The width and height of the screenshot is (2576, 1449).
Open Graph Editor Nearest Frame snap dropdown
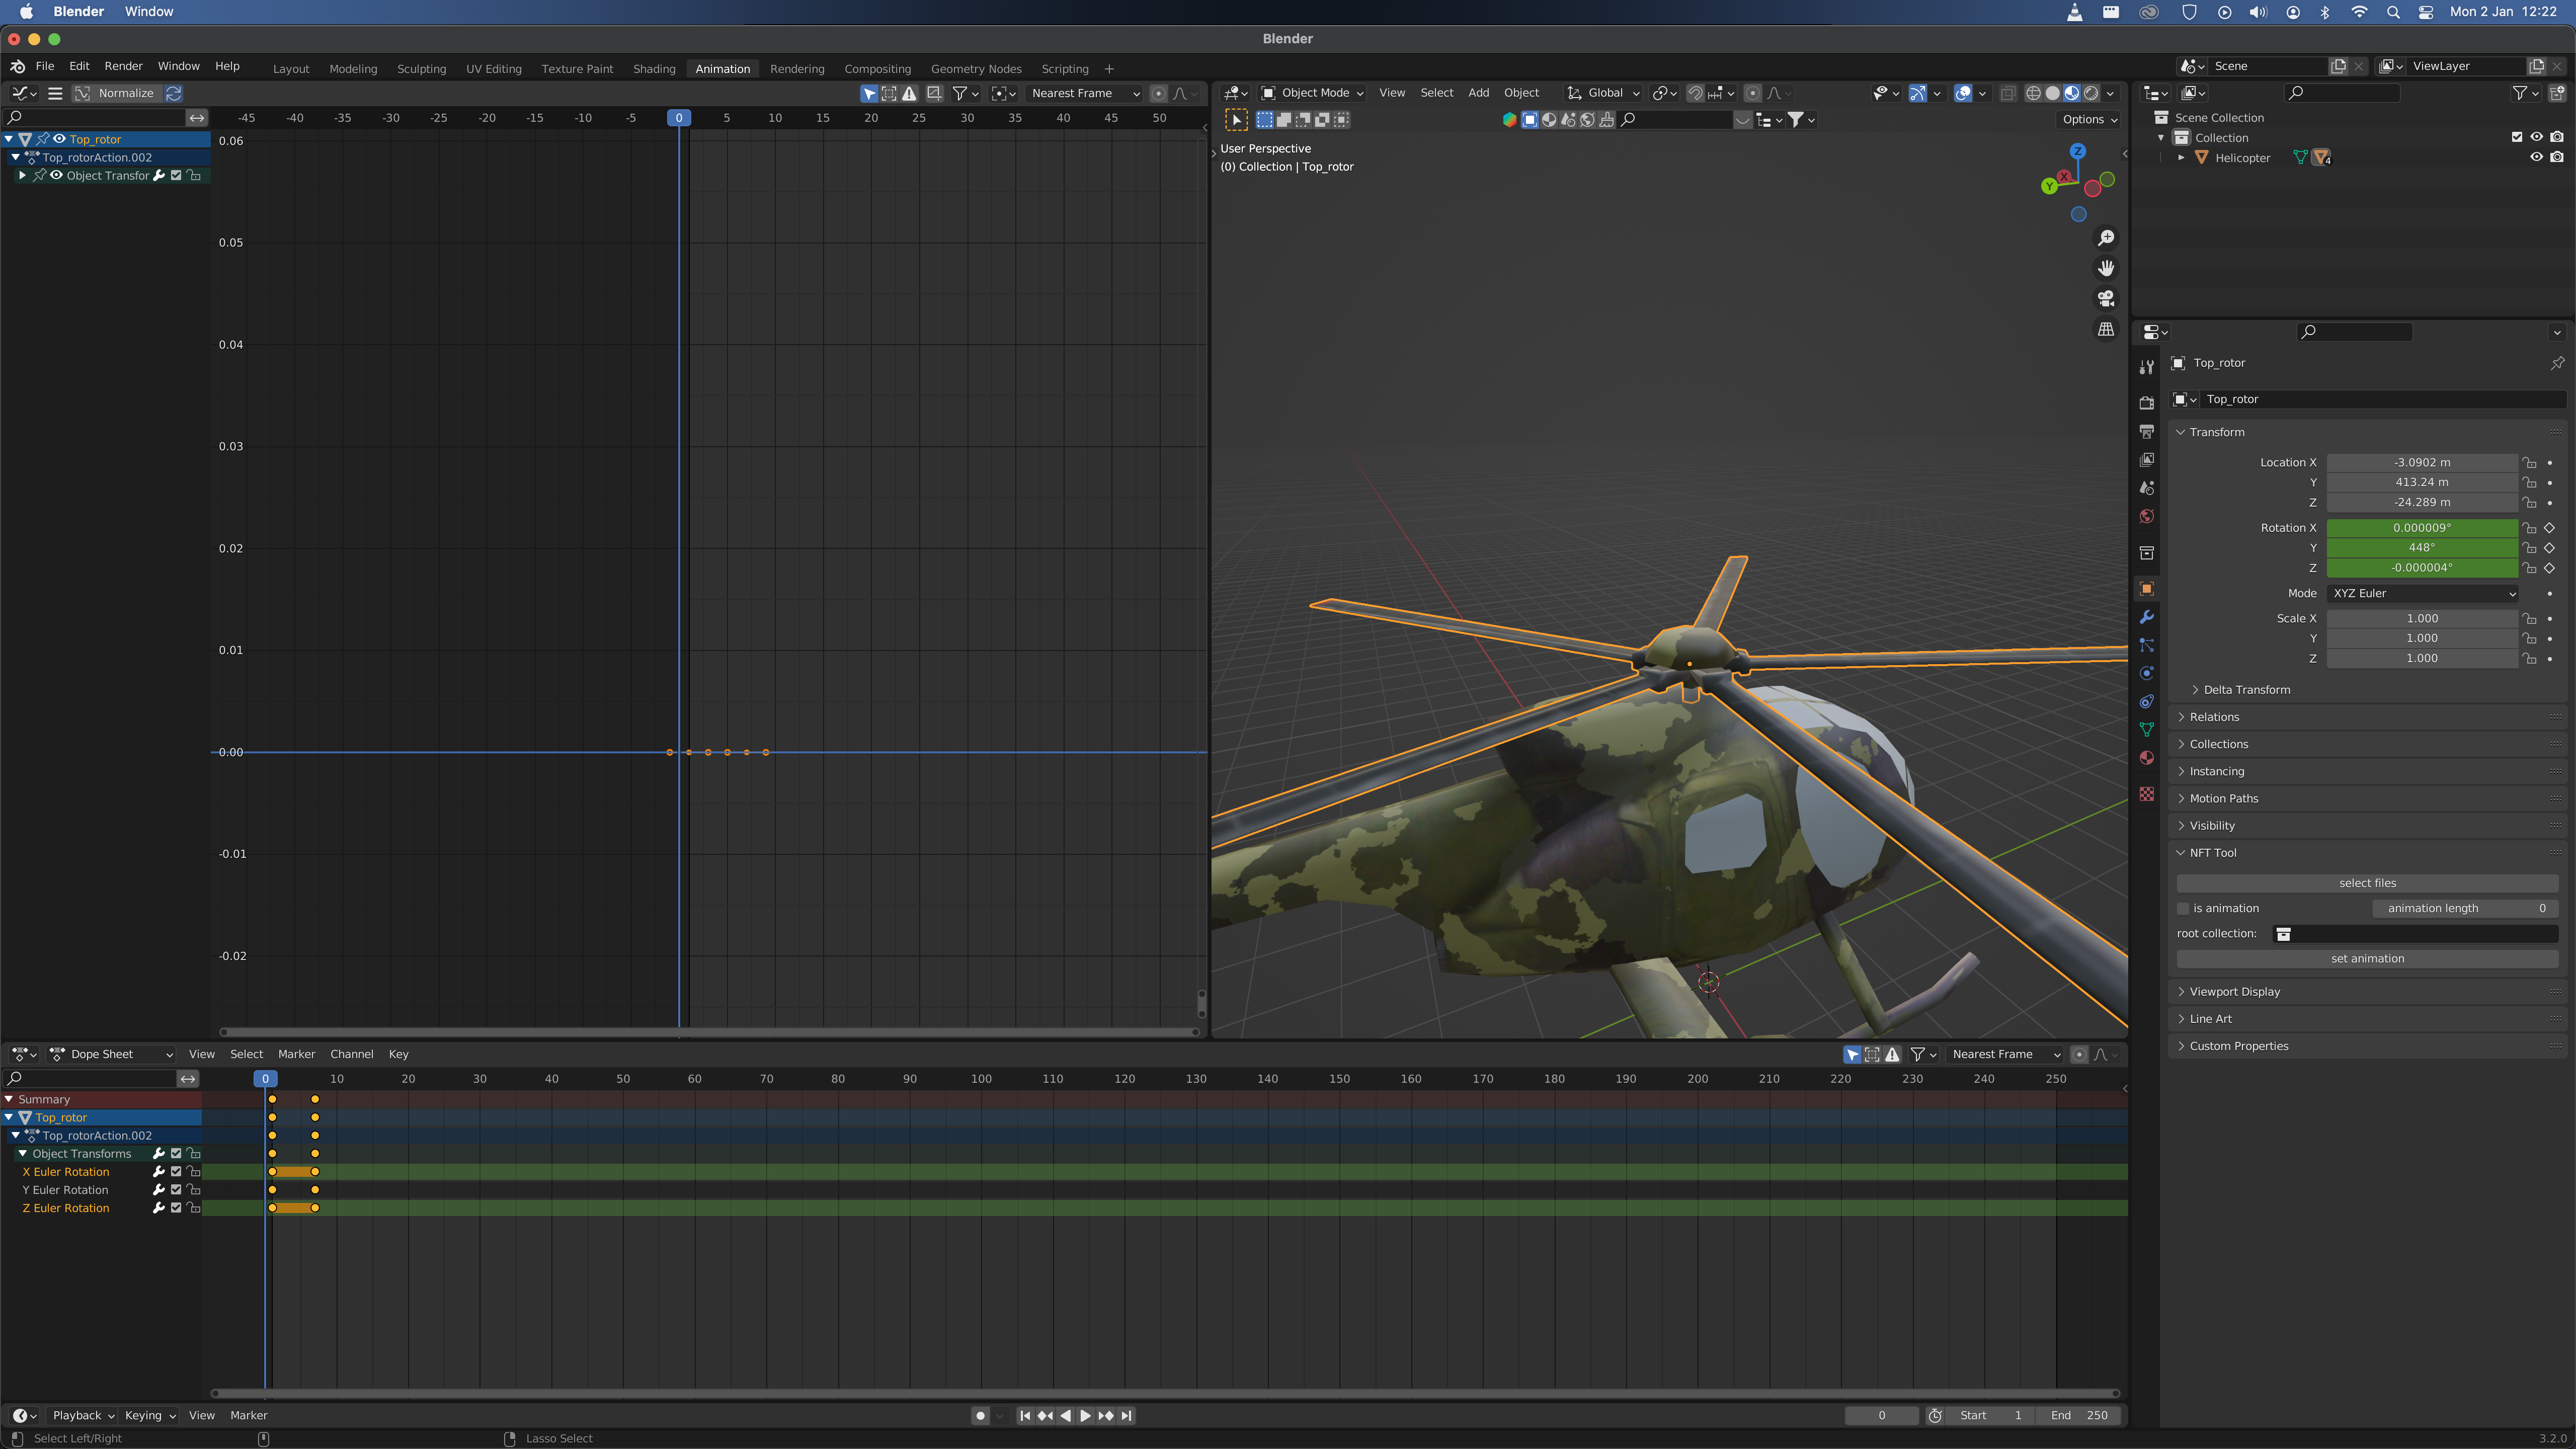coord(1085,93)
